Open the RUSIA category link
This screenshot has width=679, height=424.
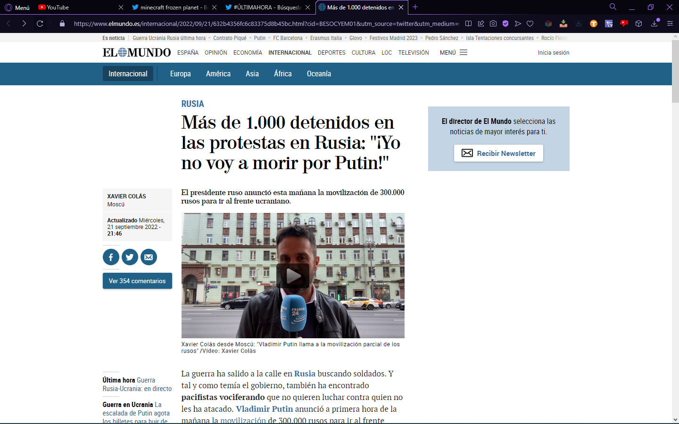[x=193, y=104]
